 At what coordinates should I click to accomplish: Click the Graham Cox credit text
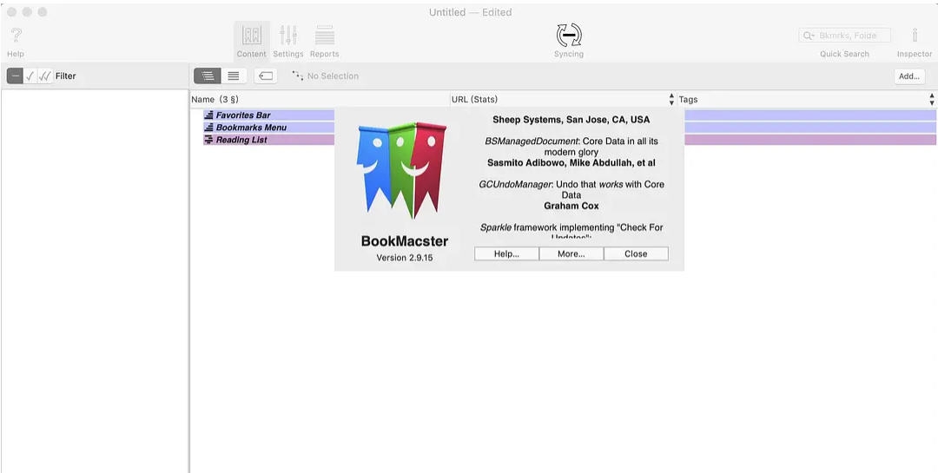(x=571, y=206)
